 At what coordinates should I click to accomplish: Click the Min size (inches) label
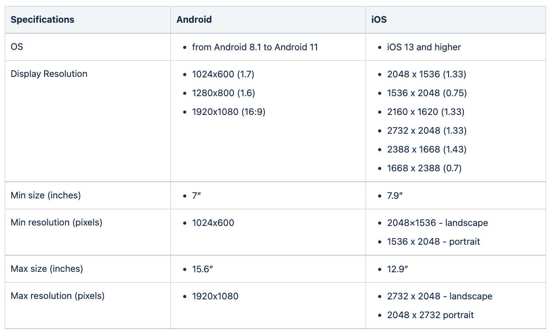pos(46,195)
